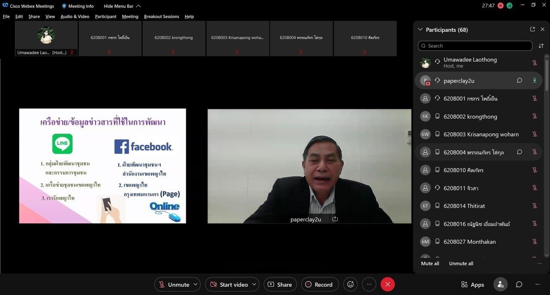Click the share icon beside the paperclay2u video label
The image size is (550, 295).
click(335, 219)
